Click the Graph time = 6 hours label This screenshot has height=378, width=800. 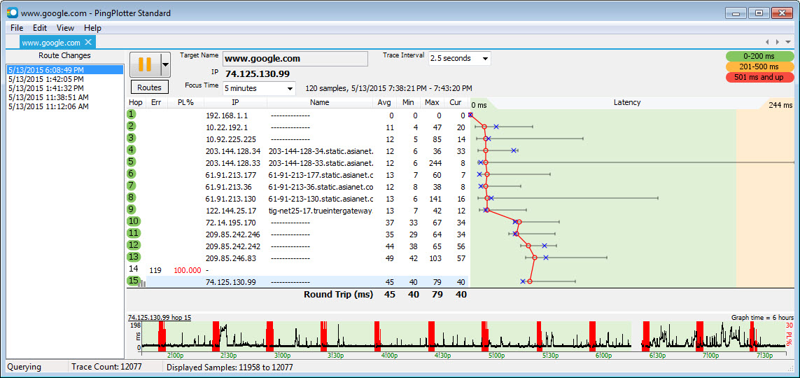coord(762,317)
